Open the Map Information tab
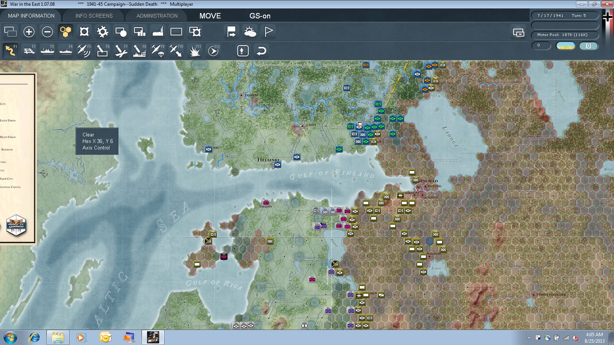 (x=31, y=16)
